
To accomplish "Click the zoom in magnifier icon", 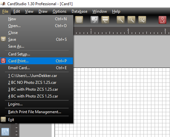I will pyautogui.click(x=121, y=20).
